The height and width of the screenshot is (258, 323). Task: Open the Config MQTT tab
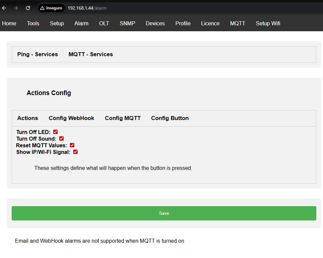[x=123, y=118]
